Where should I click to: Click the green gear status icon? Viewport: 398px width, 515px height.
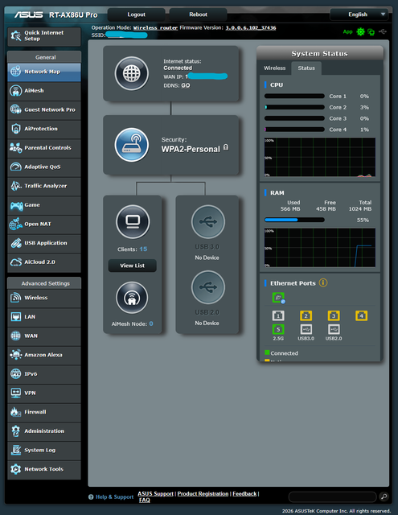pos(360,31)
